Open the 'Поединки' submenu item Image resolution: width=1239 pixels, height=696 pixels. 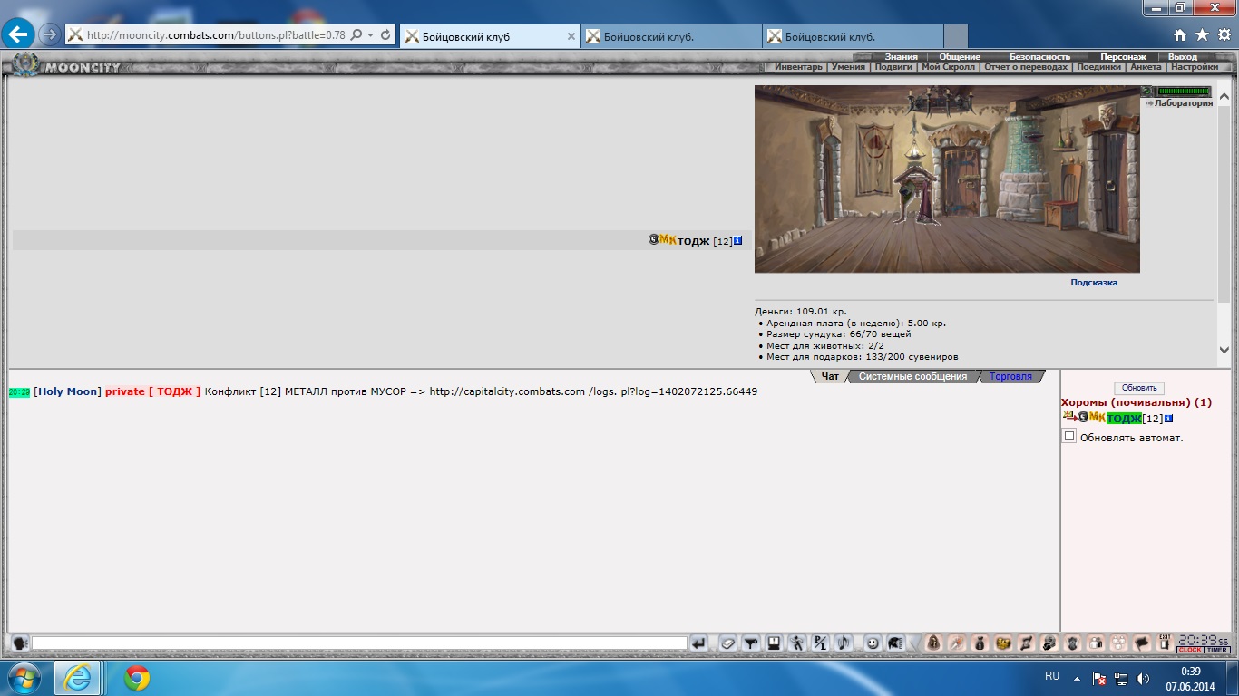pyautogui.click(x=1098, y=67)
